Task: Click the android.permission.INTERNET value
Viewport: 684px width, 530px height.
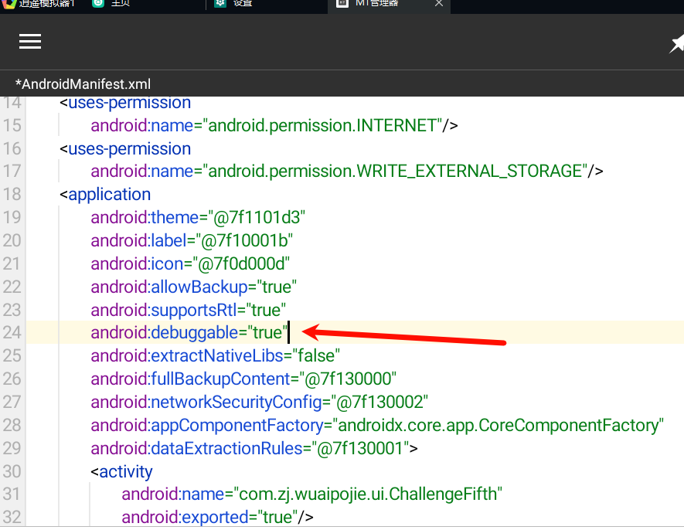Action: coord(325,125)
